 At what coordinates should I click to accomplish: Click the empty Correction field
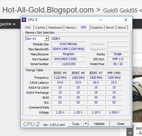[x=118, y=44]
